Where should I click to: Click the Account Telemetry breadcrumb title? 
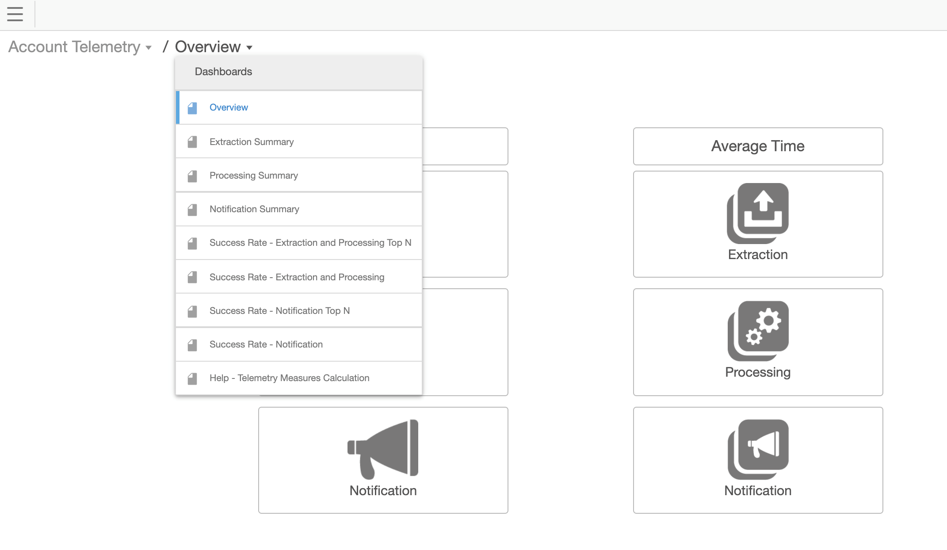pyautogui.click(x=74, y=47)
